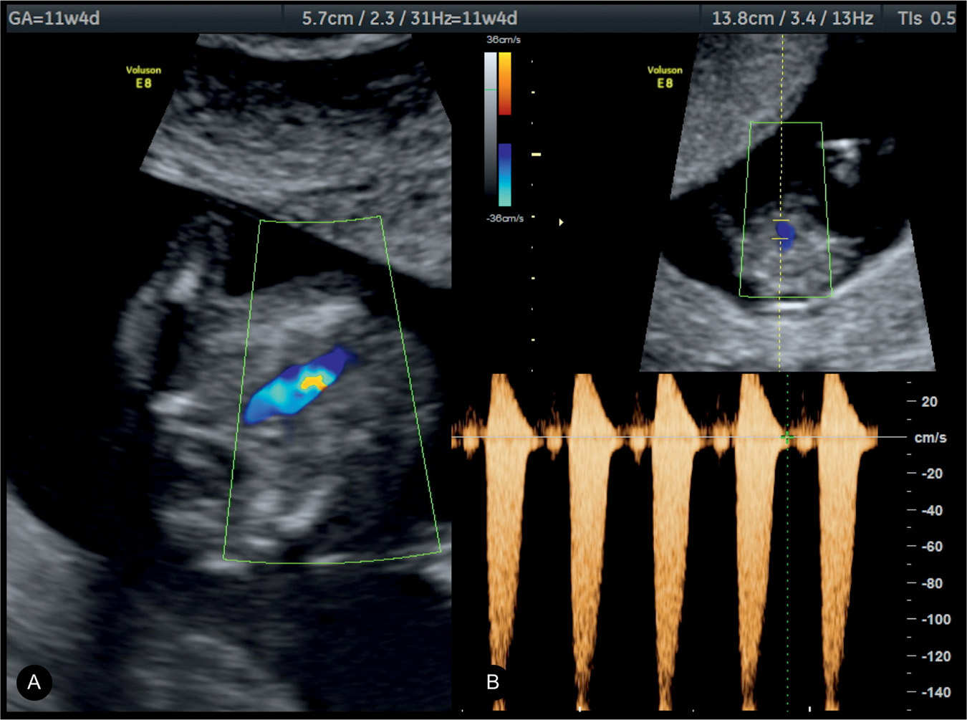Click the red-orange section of velocity color bar
The width and height of the screenshot is (967, 720).
(x=505, y=84)
